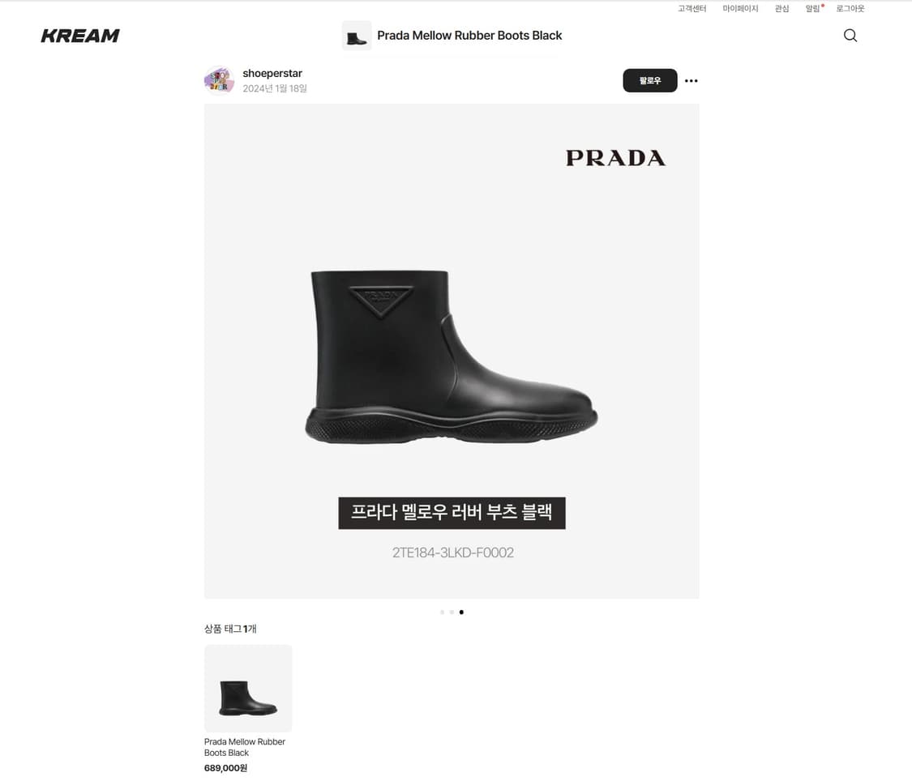Open Prada Mellow Rubber Boots Black header title

469,36
